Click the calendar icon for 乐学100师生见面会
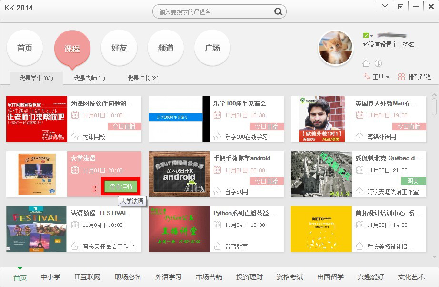Image resolution: width=439 pixels, height=287 pixels. pos(217,115)
